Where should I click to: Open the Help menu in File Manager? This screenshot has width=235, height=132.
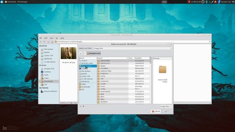coord(62,38)
